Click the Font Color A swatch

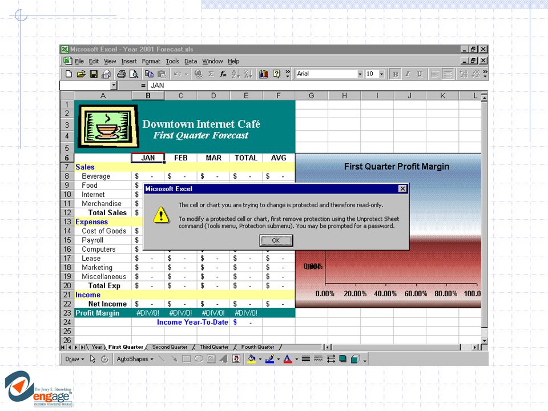(x=288, y=359)
